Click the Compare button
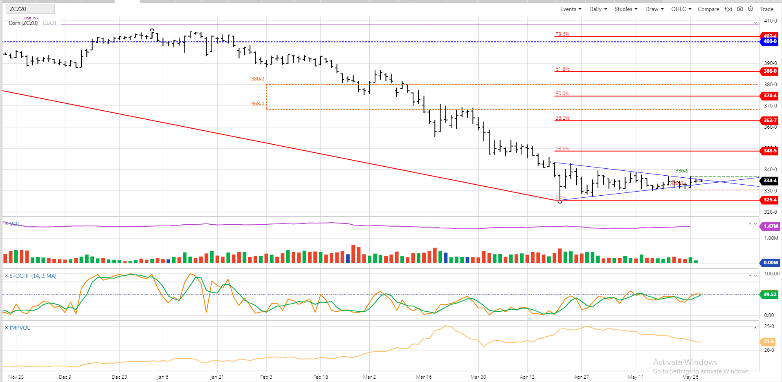The height and width of the screenshot is (382, 782). tap(708, 9)
